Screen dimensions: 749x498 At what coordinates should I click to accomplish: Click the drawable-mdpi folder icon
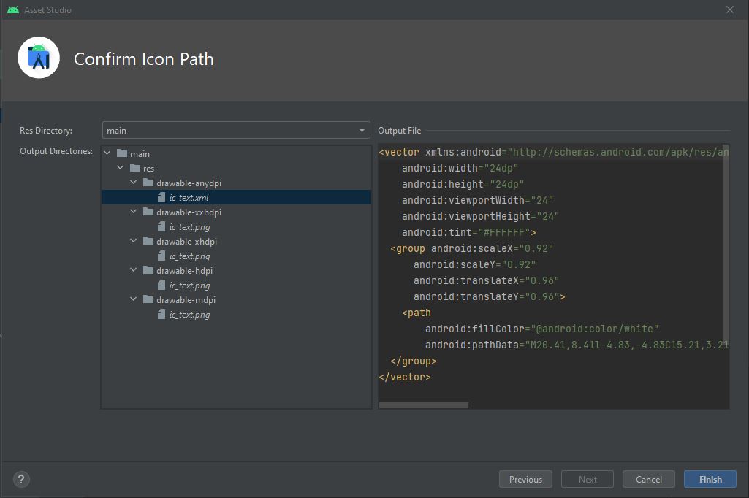[x=148, y=299]
